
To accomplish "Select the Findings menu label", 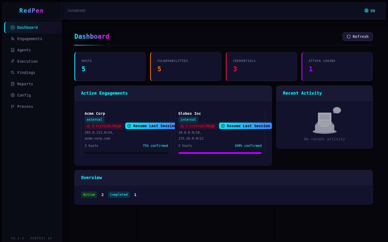I will 26,73.
